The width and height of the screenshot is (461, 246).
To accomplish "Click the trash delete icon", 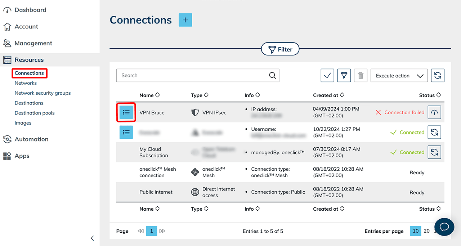I will click(361, 76).
